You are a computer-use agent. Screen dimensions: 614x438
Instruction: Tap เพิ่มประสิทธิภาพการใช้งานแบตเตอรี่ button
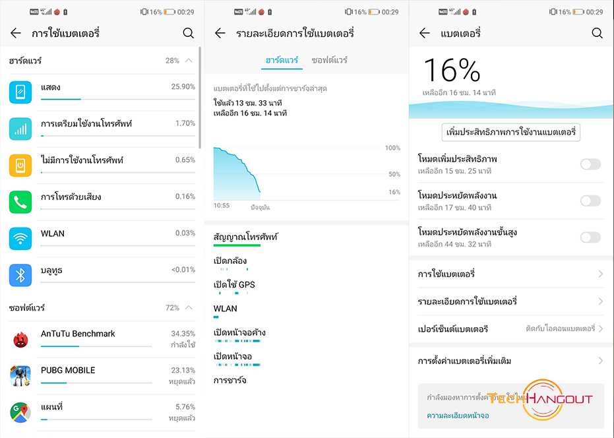coord(511,132)
